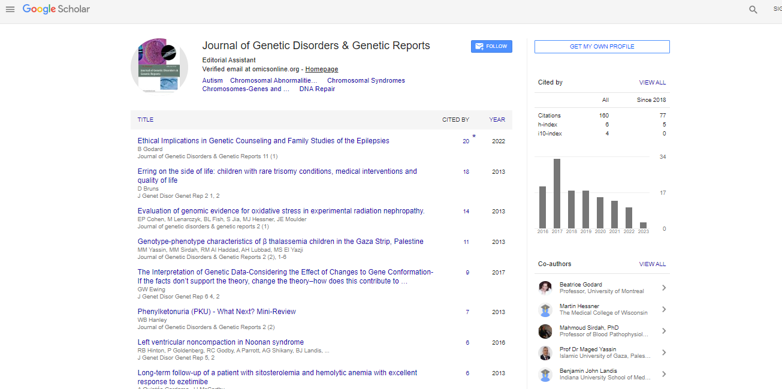This screenshot has width=782, height=389.
Task: Open the citation count 7 link
Action: [x=467, y=312]
